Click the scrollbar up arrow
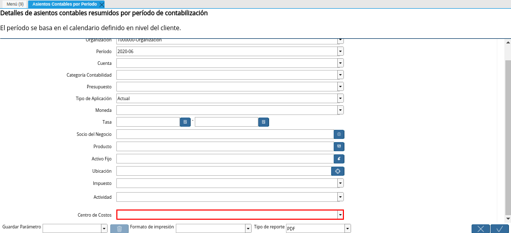The width and height of the screenshot is (511, 233). click(508, 42)
